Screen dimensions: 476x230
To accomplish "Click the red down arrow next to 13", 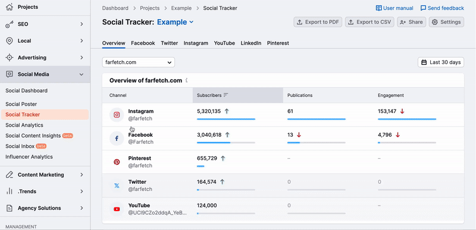I will pos(299,135).
